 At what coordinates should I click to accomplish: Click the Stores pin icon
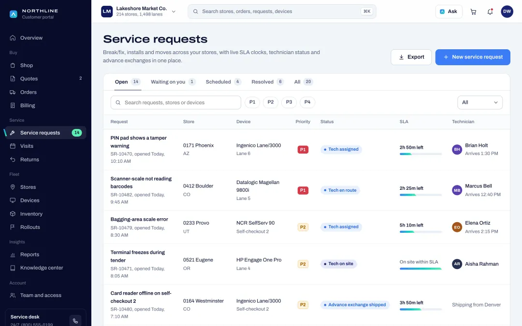click(13, 187)
